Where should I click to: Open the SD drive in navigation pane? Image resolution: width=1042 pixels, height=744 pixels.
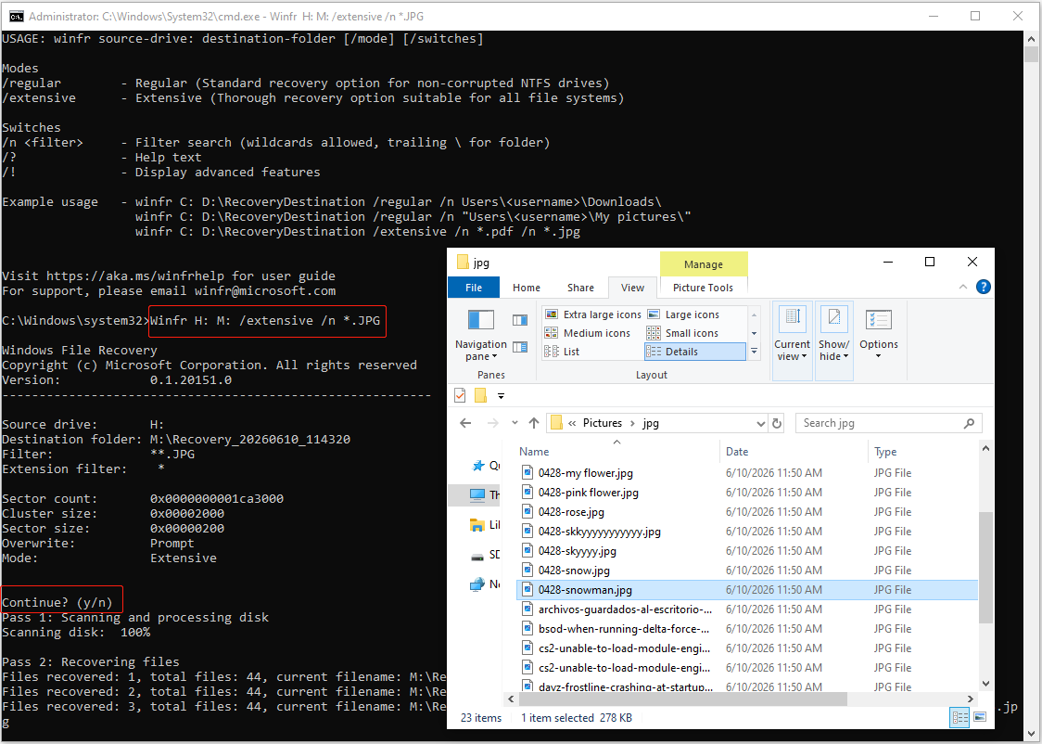485,555
